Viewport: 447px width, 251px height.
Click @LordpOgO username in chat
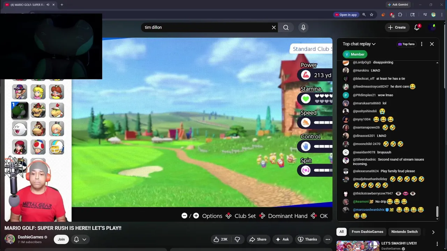coord(362,62)
